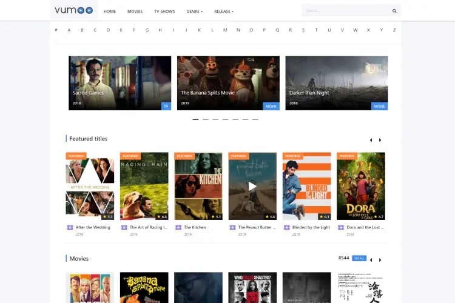Show previous Movies row items
This screenshot has width=455, height=303.
[x=371, y=260]
